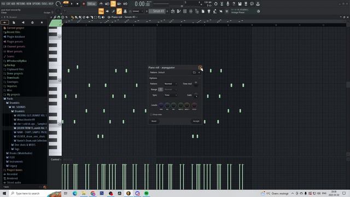Toggle the highlighted link chain button
The image size is (350, 197).
119,11
